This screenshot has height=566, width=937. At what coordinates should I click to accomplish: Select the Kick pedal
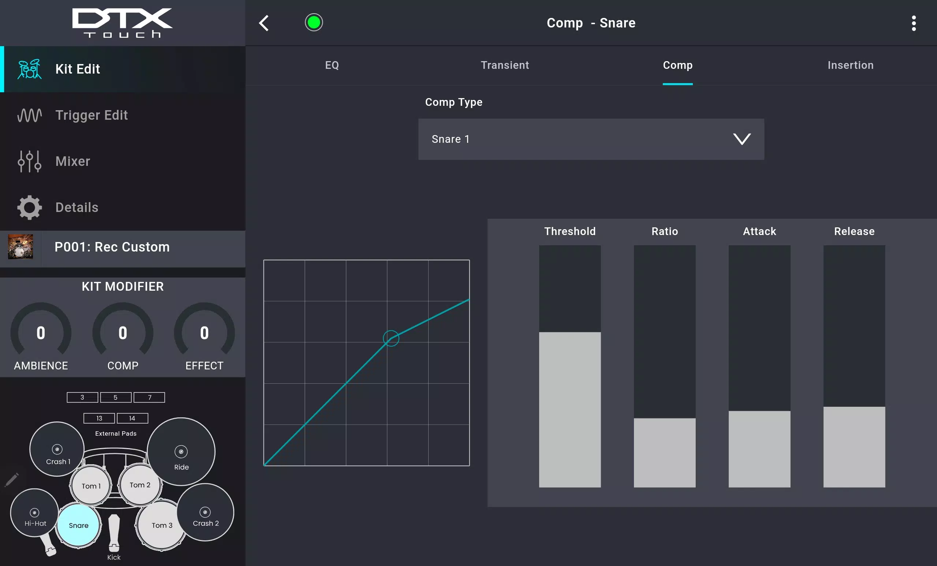[x=114, y=533]
